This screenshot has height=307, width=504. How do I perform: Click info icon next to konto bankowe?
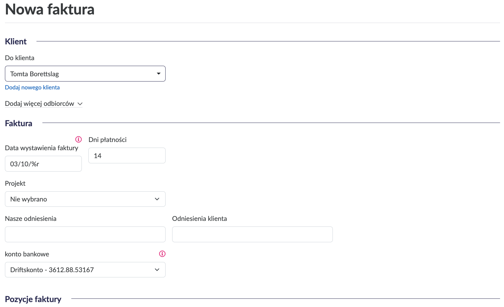tap(162, 254)
